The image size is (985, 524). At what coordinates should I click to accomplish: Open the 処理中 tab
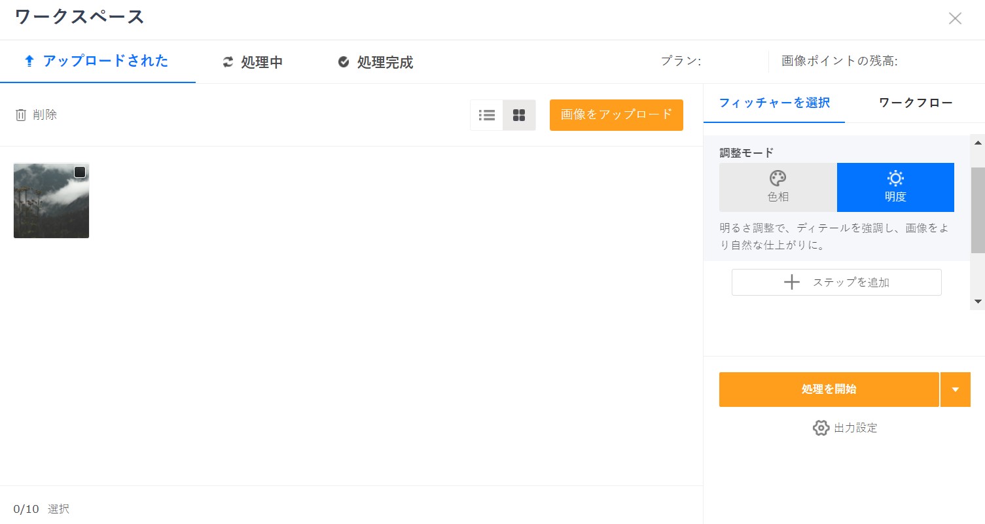click(252, 61)
